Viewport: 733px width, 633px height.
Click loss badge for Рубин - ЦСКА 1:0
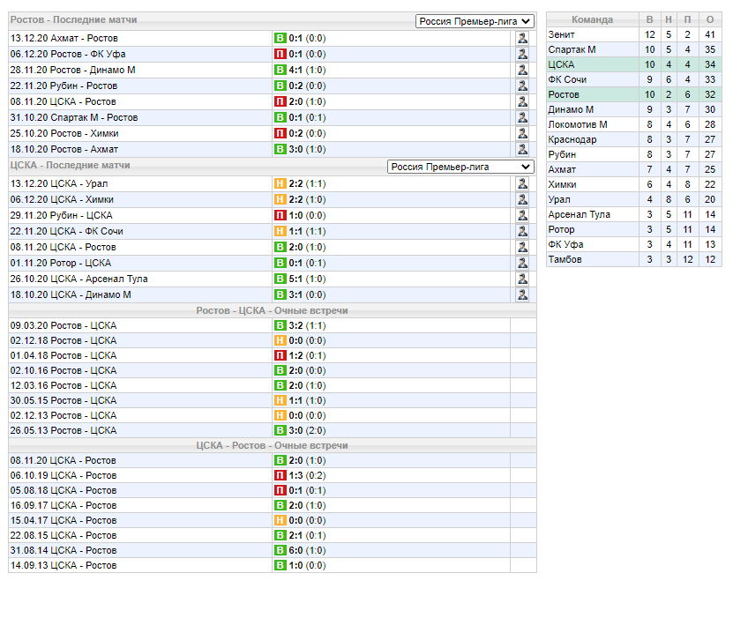[x=280, y=215]
